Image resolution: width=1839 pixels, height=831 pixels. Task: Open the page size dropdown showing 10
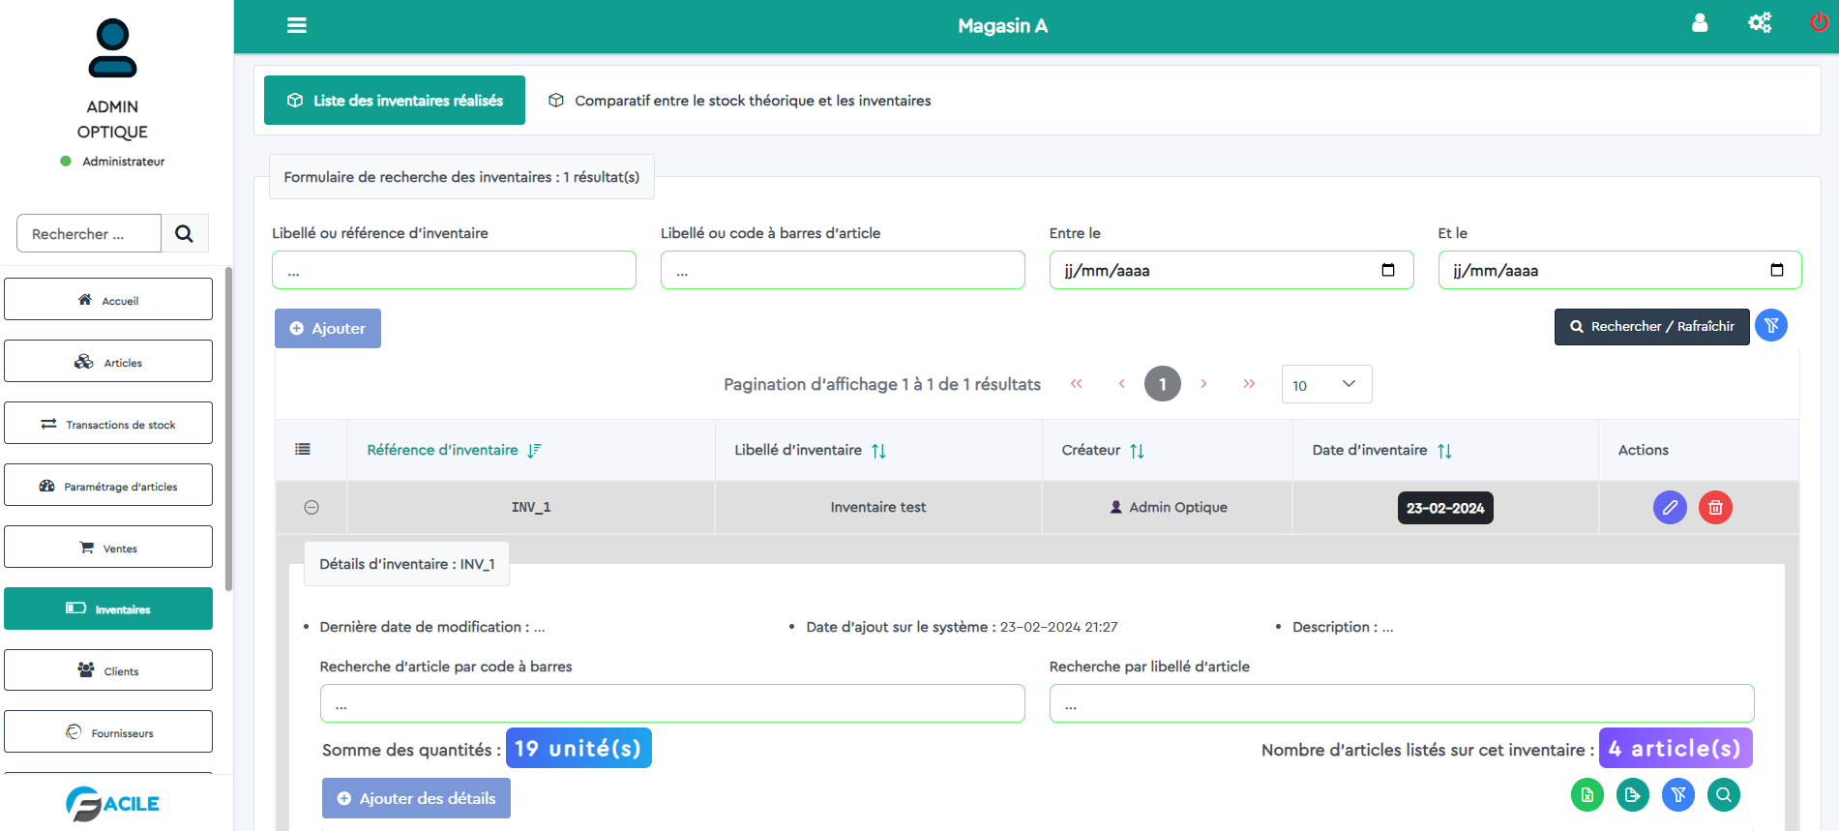click(x=1325, y=385)
